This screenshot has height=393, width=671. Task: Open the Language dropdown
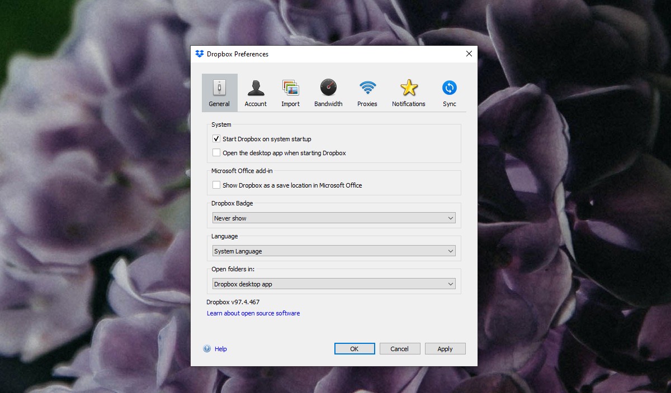click(x=334, y=251)
